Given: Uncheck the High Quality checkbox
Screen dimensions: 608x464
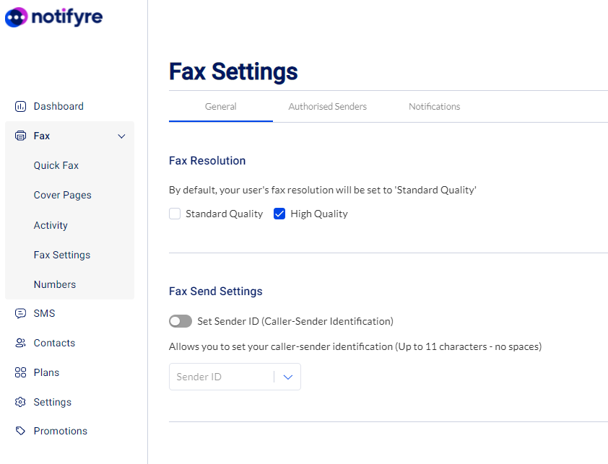Looking at the screenshot, I should pos(279,214).
